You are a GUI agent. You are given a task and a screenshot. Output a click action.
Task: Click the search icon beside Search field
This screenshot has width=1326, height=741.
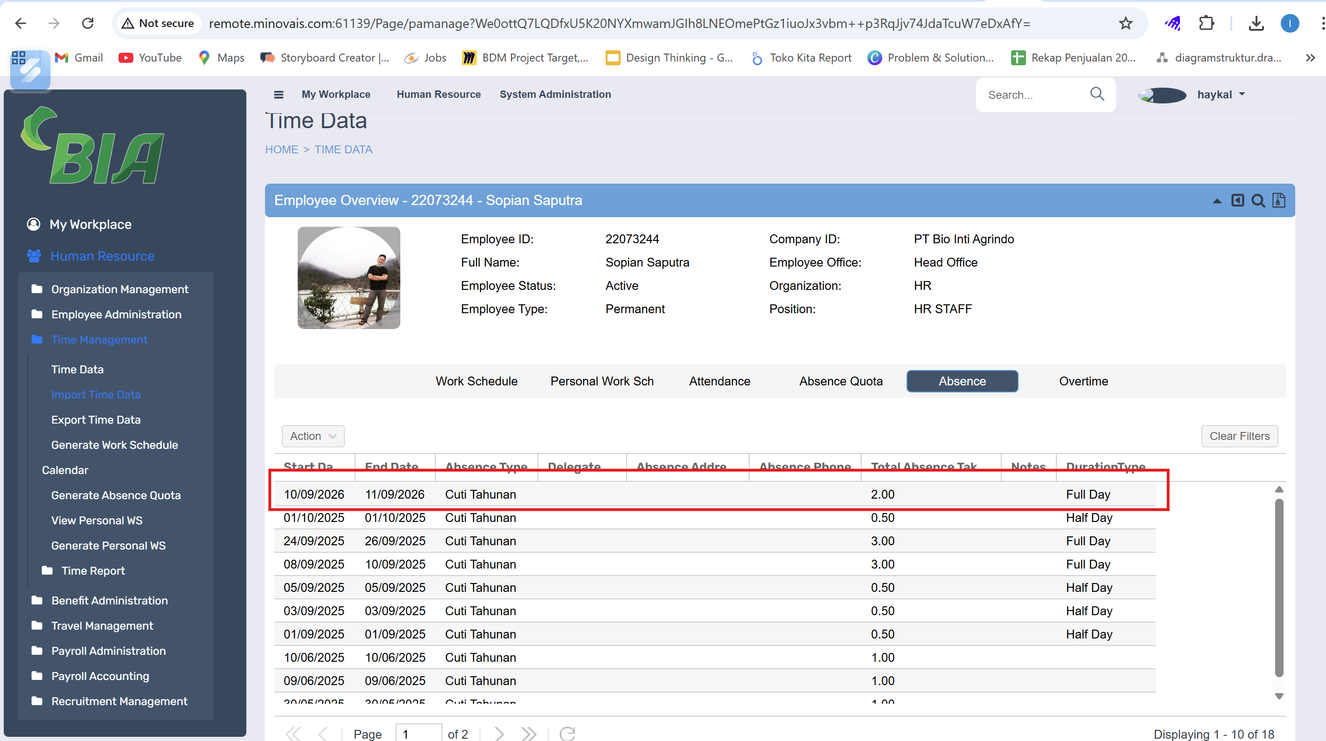[1097, 94]
